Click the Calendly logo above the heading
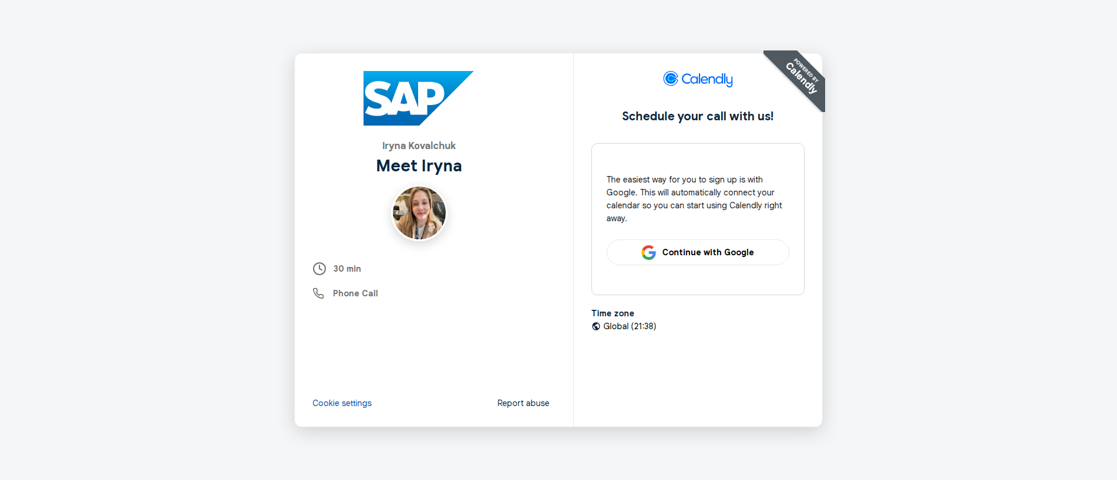The width and height of the screenshot is (1117, 480). [698, 79]
